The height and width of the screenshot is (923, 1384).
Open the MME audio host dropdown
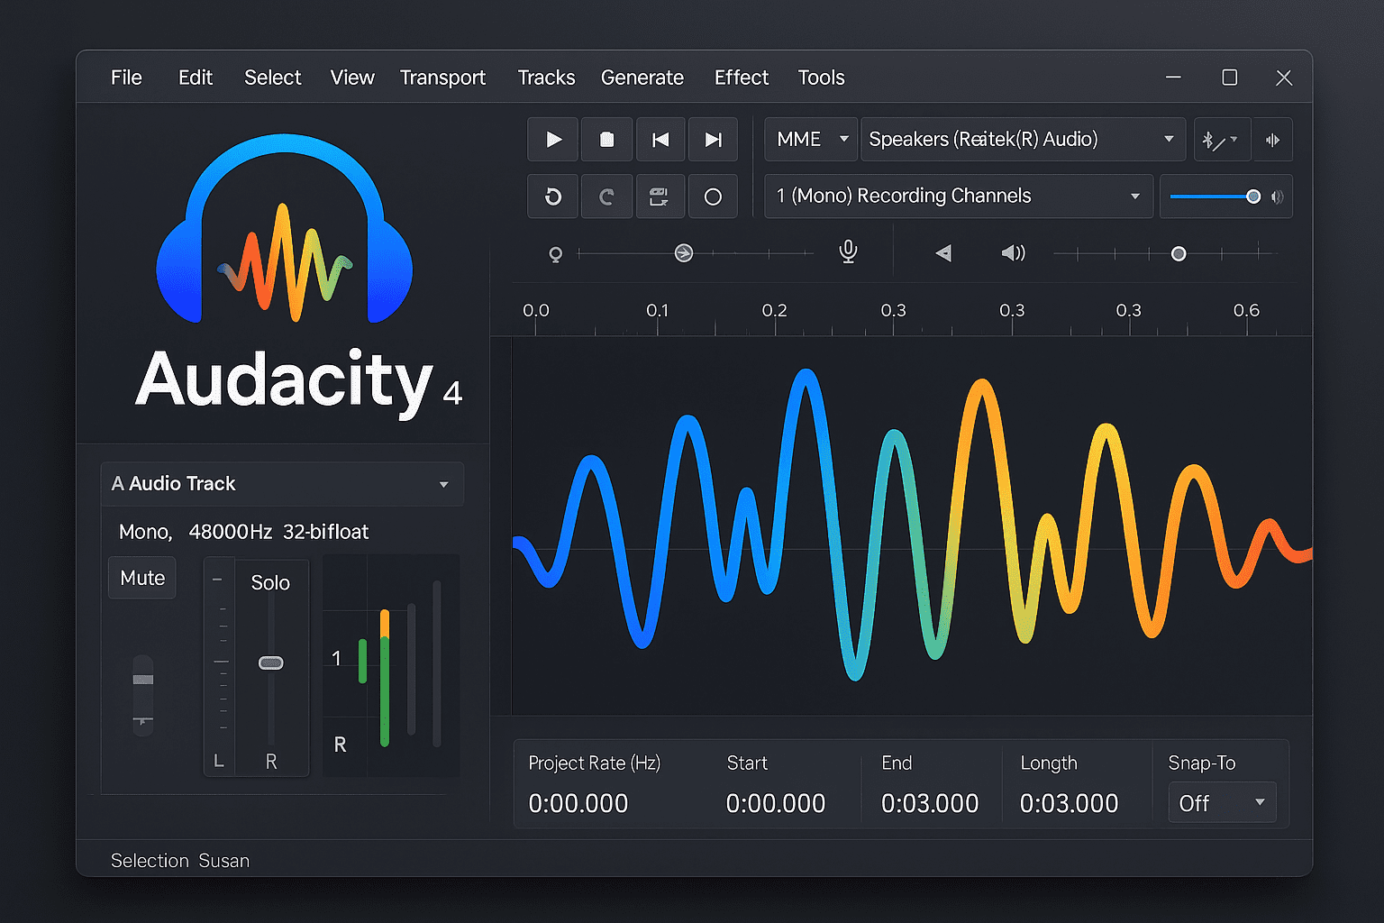click(x=810, y=140)
